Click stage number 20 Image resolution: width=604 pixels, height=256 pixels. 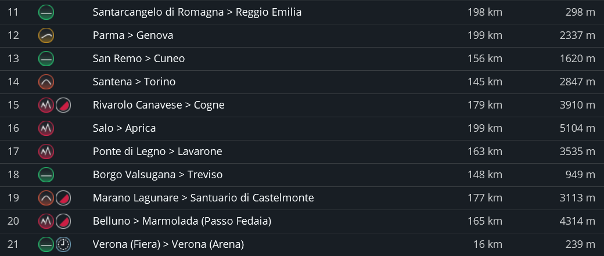coord(13,221)
